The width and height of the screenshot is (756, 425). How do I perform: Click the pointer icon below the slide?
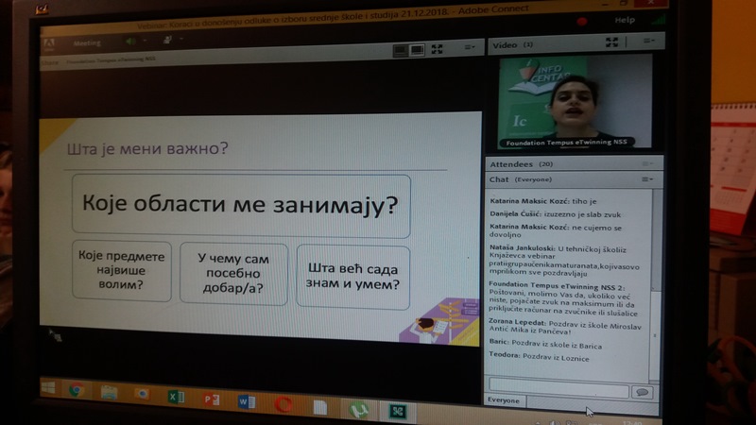pyautogui.click(x=55, y=335)
